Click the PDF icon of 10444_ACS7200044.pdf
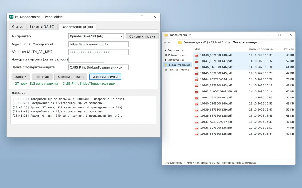 point(196,79)
